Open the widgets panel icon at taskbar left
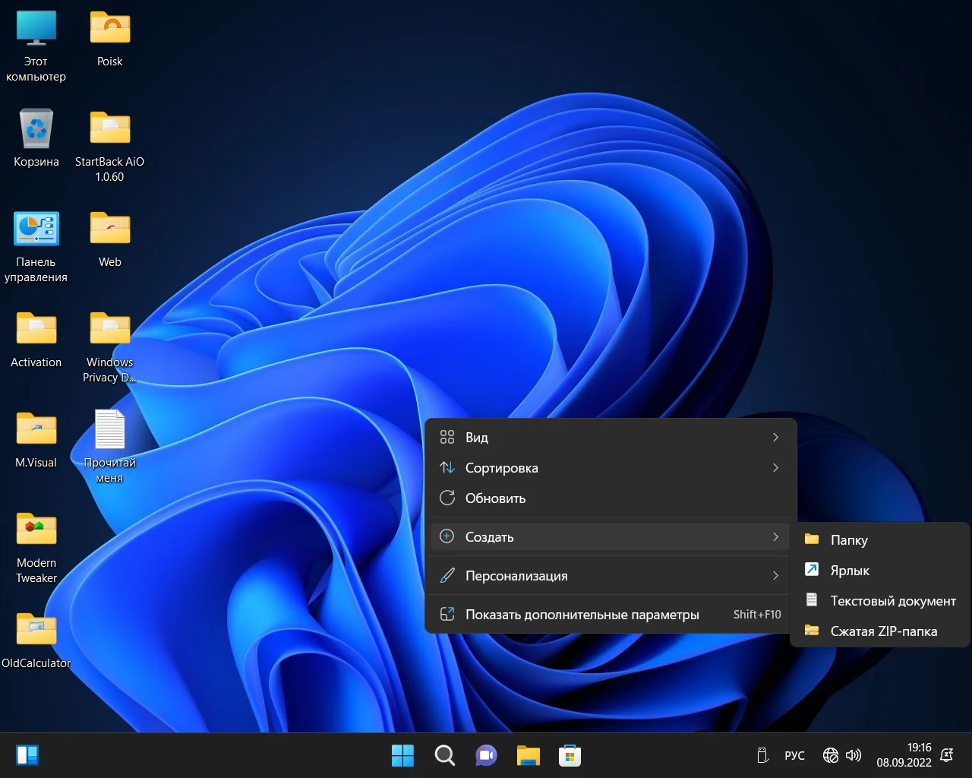 [27, 755]
